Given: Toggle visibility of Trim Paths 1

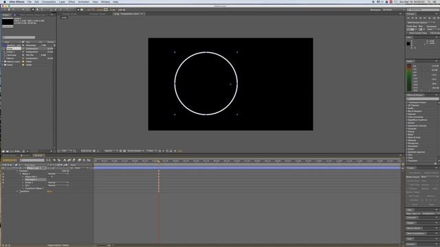Looking at the screenshot, I should [x=3, y=180].
